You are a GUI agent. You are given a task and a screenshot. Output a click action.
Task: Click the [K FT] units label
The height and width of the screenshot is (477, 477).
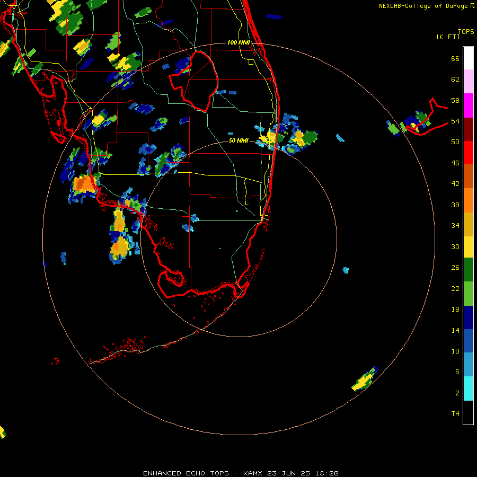(x=448, y=37)
